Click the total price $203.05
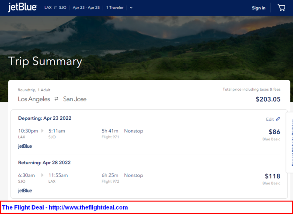 click(268, 99)
